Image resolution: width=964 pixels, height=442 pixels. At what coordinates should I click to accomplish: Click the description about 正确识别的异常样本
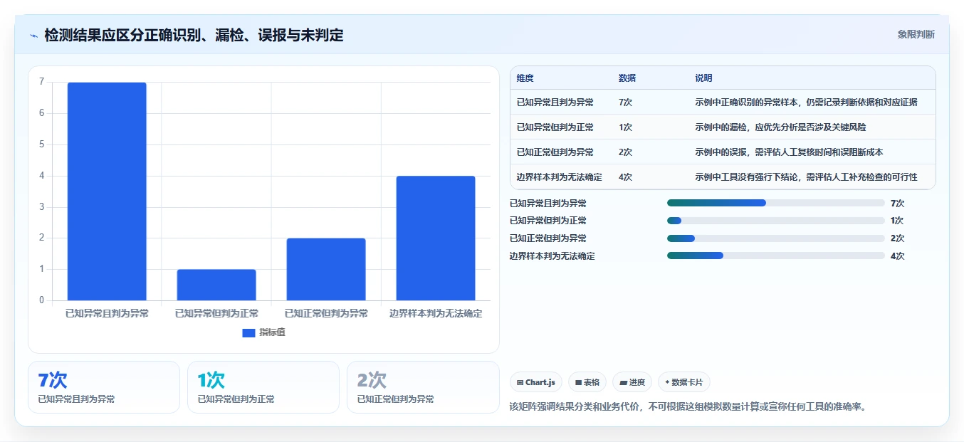[806, 102]
